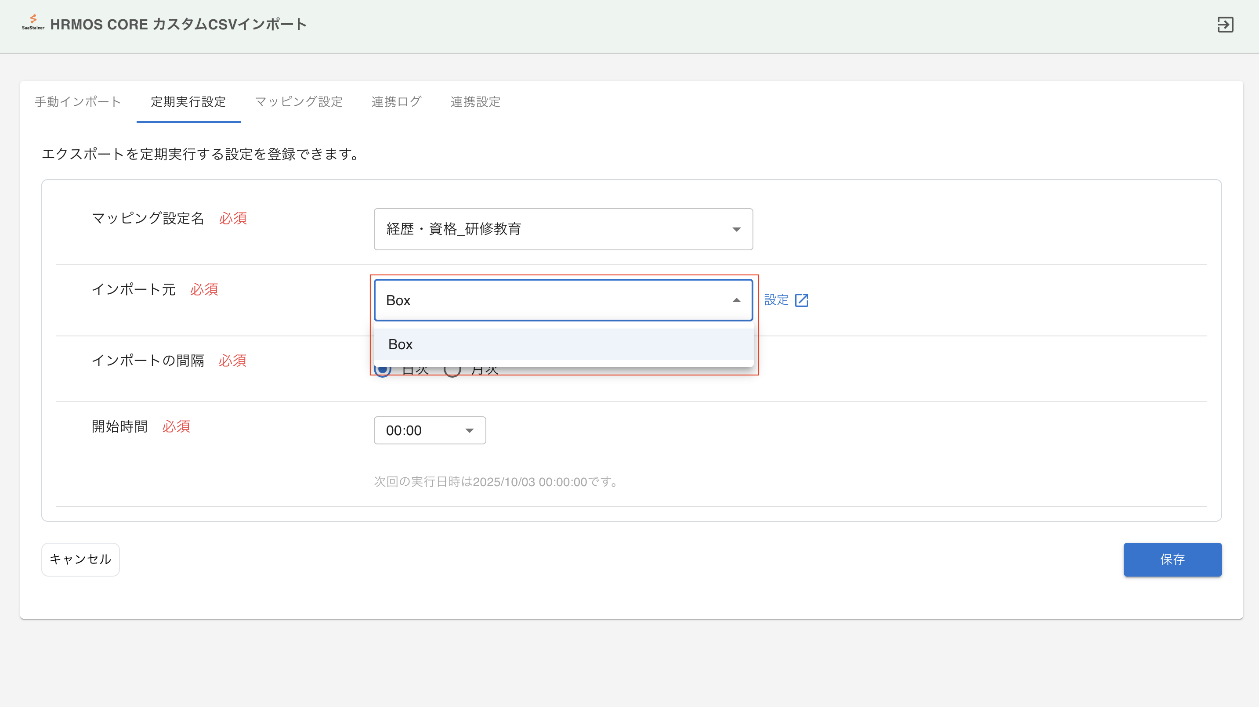
Task: Click the 開始時間 dropdown arrow icon
Action: (x=469, y=430)
